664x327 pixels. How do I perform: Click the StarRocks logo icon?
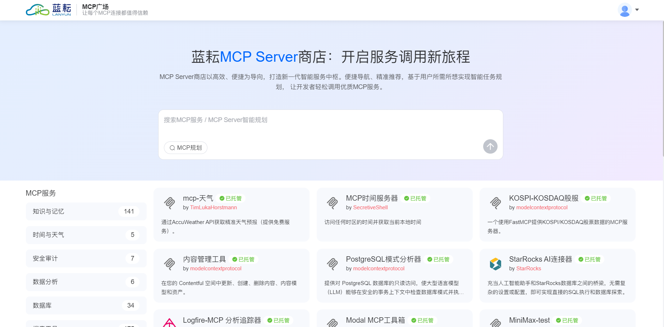[x=496, y=264]
